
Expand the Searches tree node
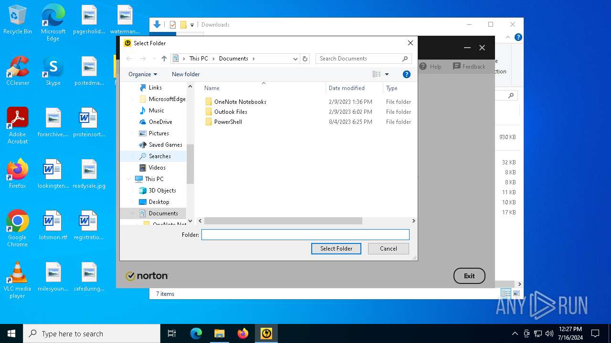pos(133,156)
